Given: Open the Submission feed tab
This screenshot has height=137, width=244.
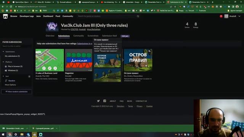Looking at the screenshot, I should (x=109, y=36).
